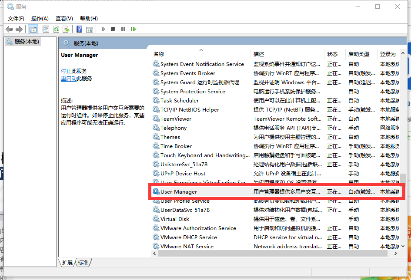Image resolution: width=411 pixels, height=280 pixels.
Task: Sort by the 描述 column header
Action: click(x=287, y=54)
